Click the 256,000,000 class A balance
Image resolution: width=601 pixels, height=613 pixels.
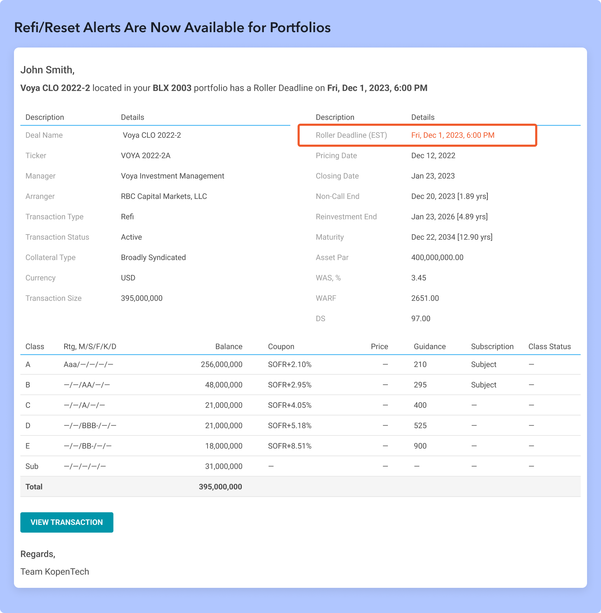(222, 365)
